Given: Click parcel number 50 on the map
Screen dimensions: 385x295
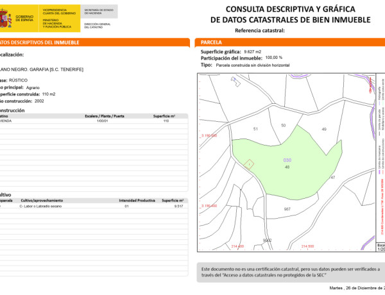Looking at the screenshot, I should click(x=284, y=125).
